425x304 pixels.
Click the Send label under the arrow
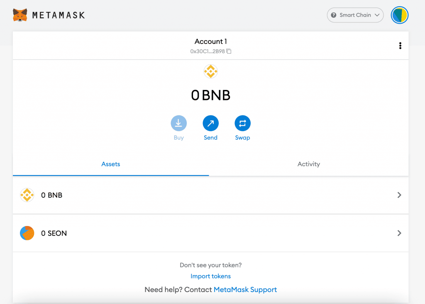(x=210, y=138)
